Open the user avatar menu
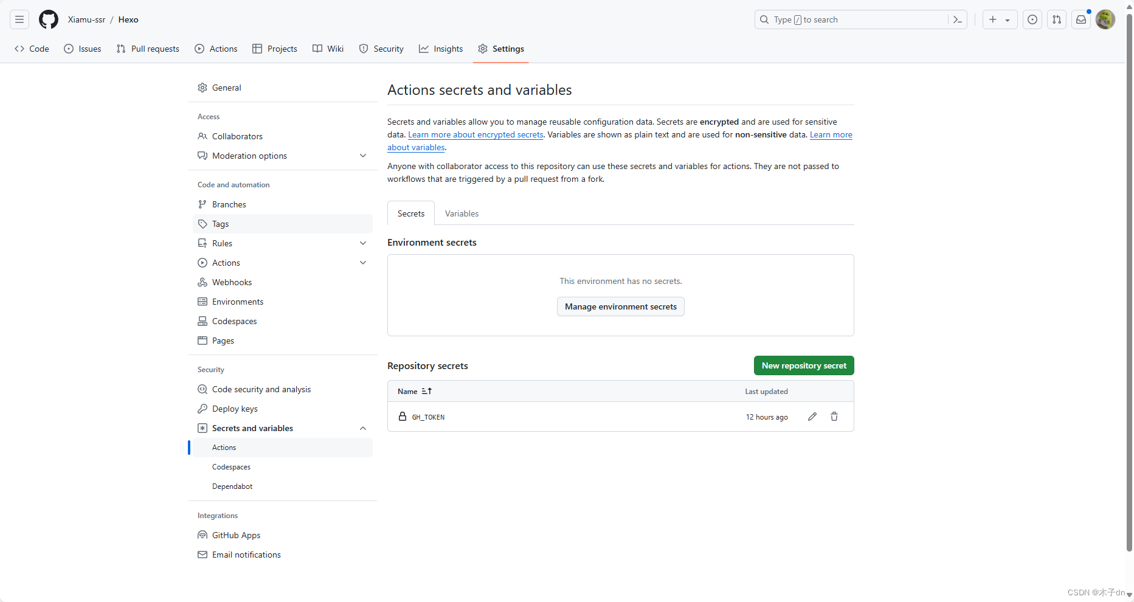 [x=1105, y=19]
